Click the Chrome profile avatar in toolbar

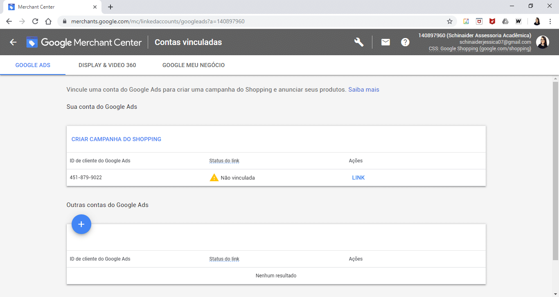537,21
